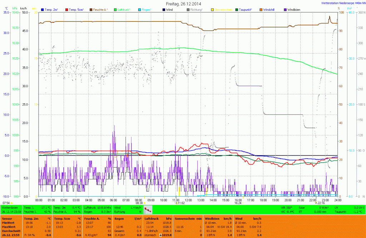Select the Richtung legend label

point(196,9)
